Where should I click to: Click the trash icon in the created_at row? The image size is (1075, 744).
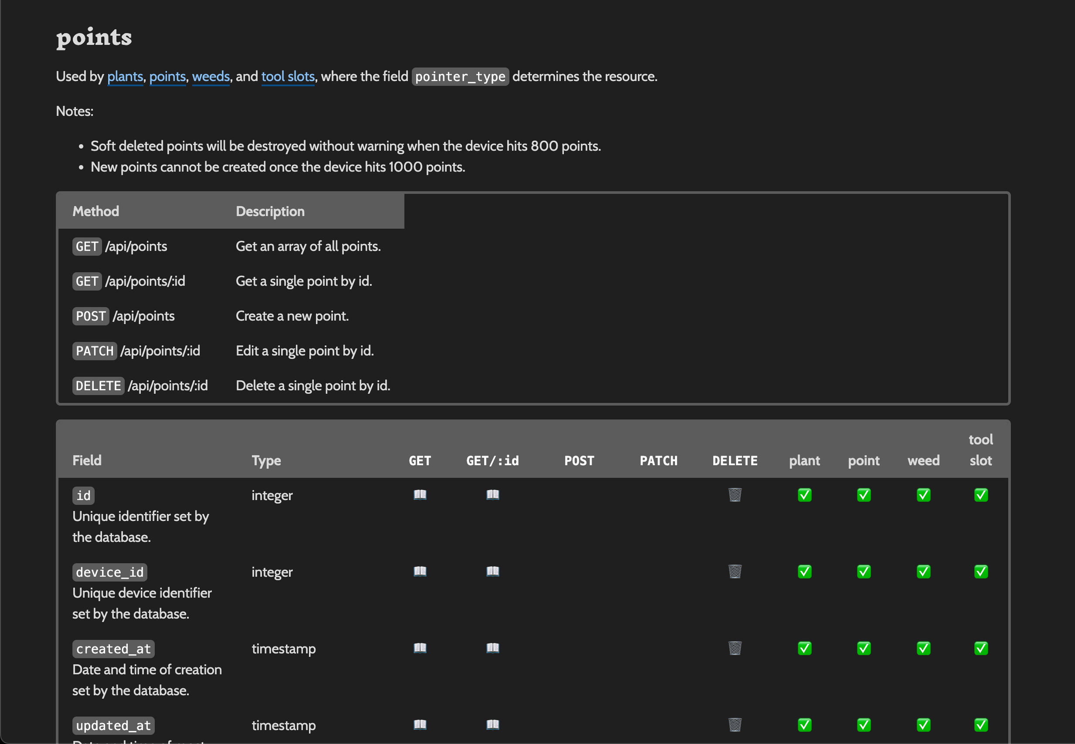[735, 648]
